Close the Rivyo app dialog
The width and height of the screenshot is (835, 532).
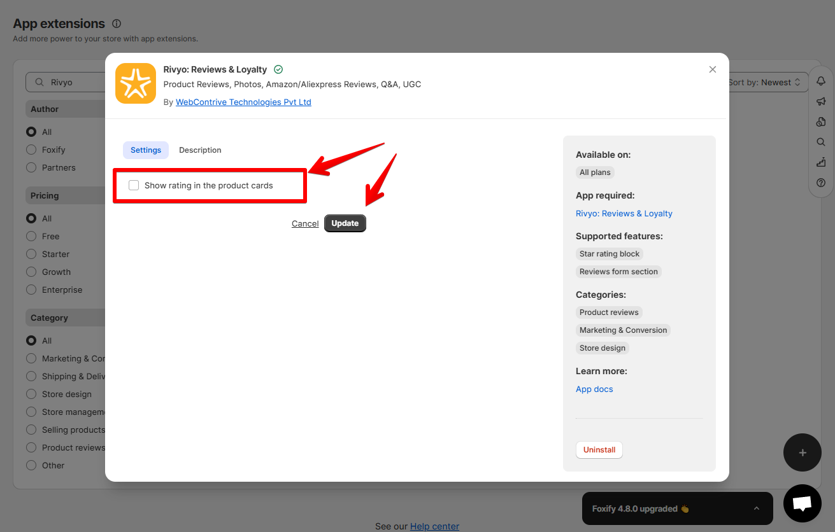click(713, 69)
